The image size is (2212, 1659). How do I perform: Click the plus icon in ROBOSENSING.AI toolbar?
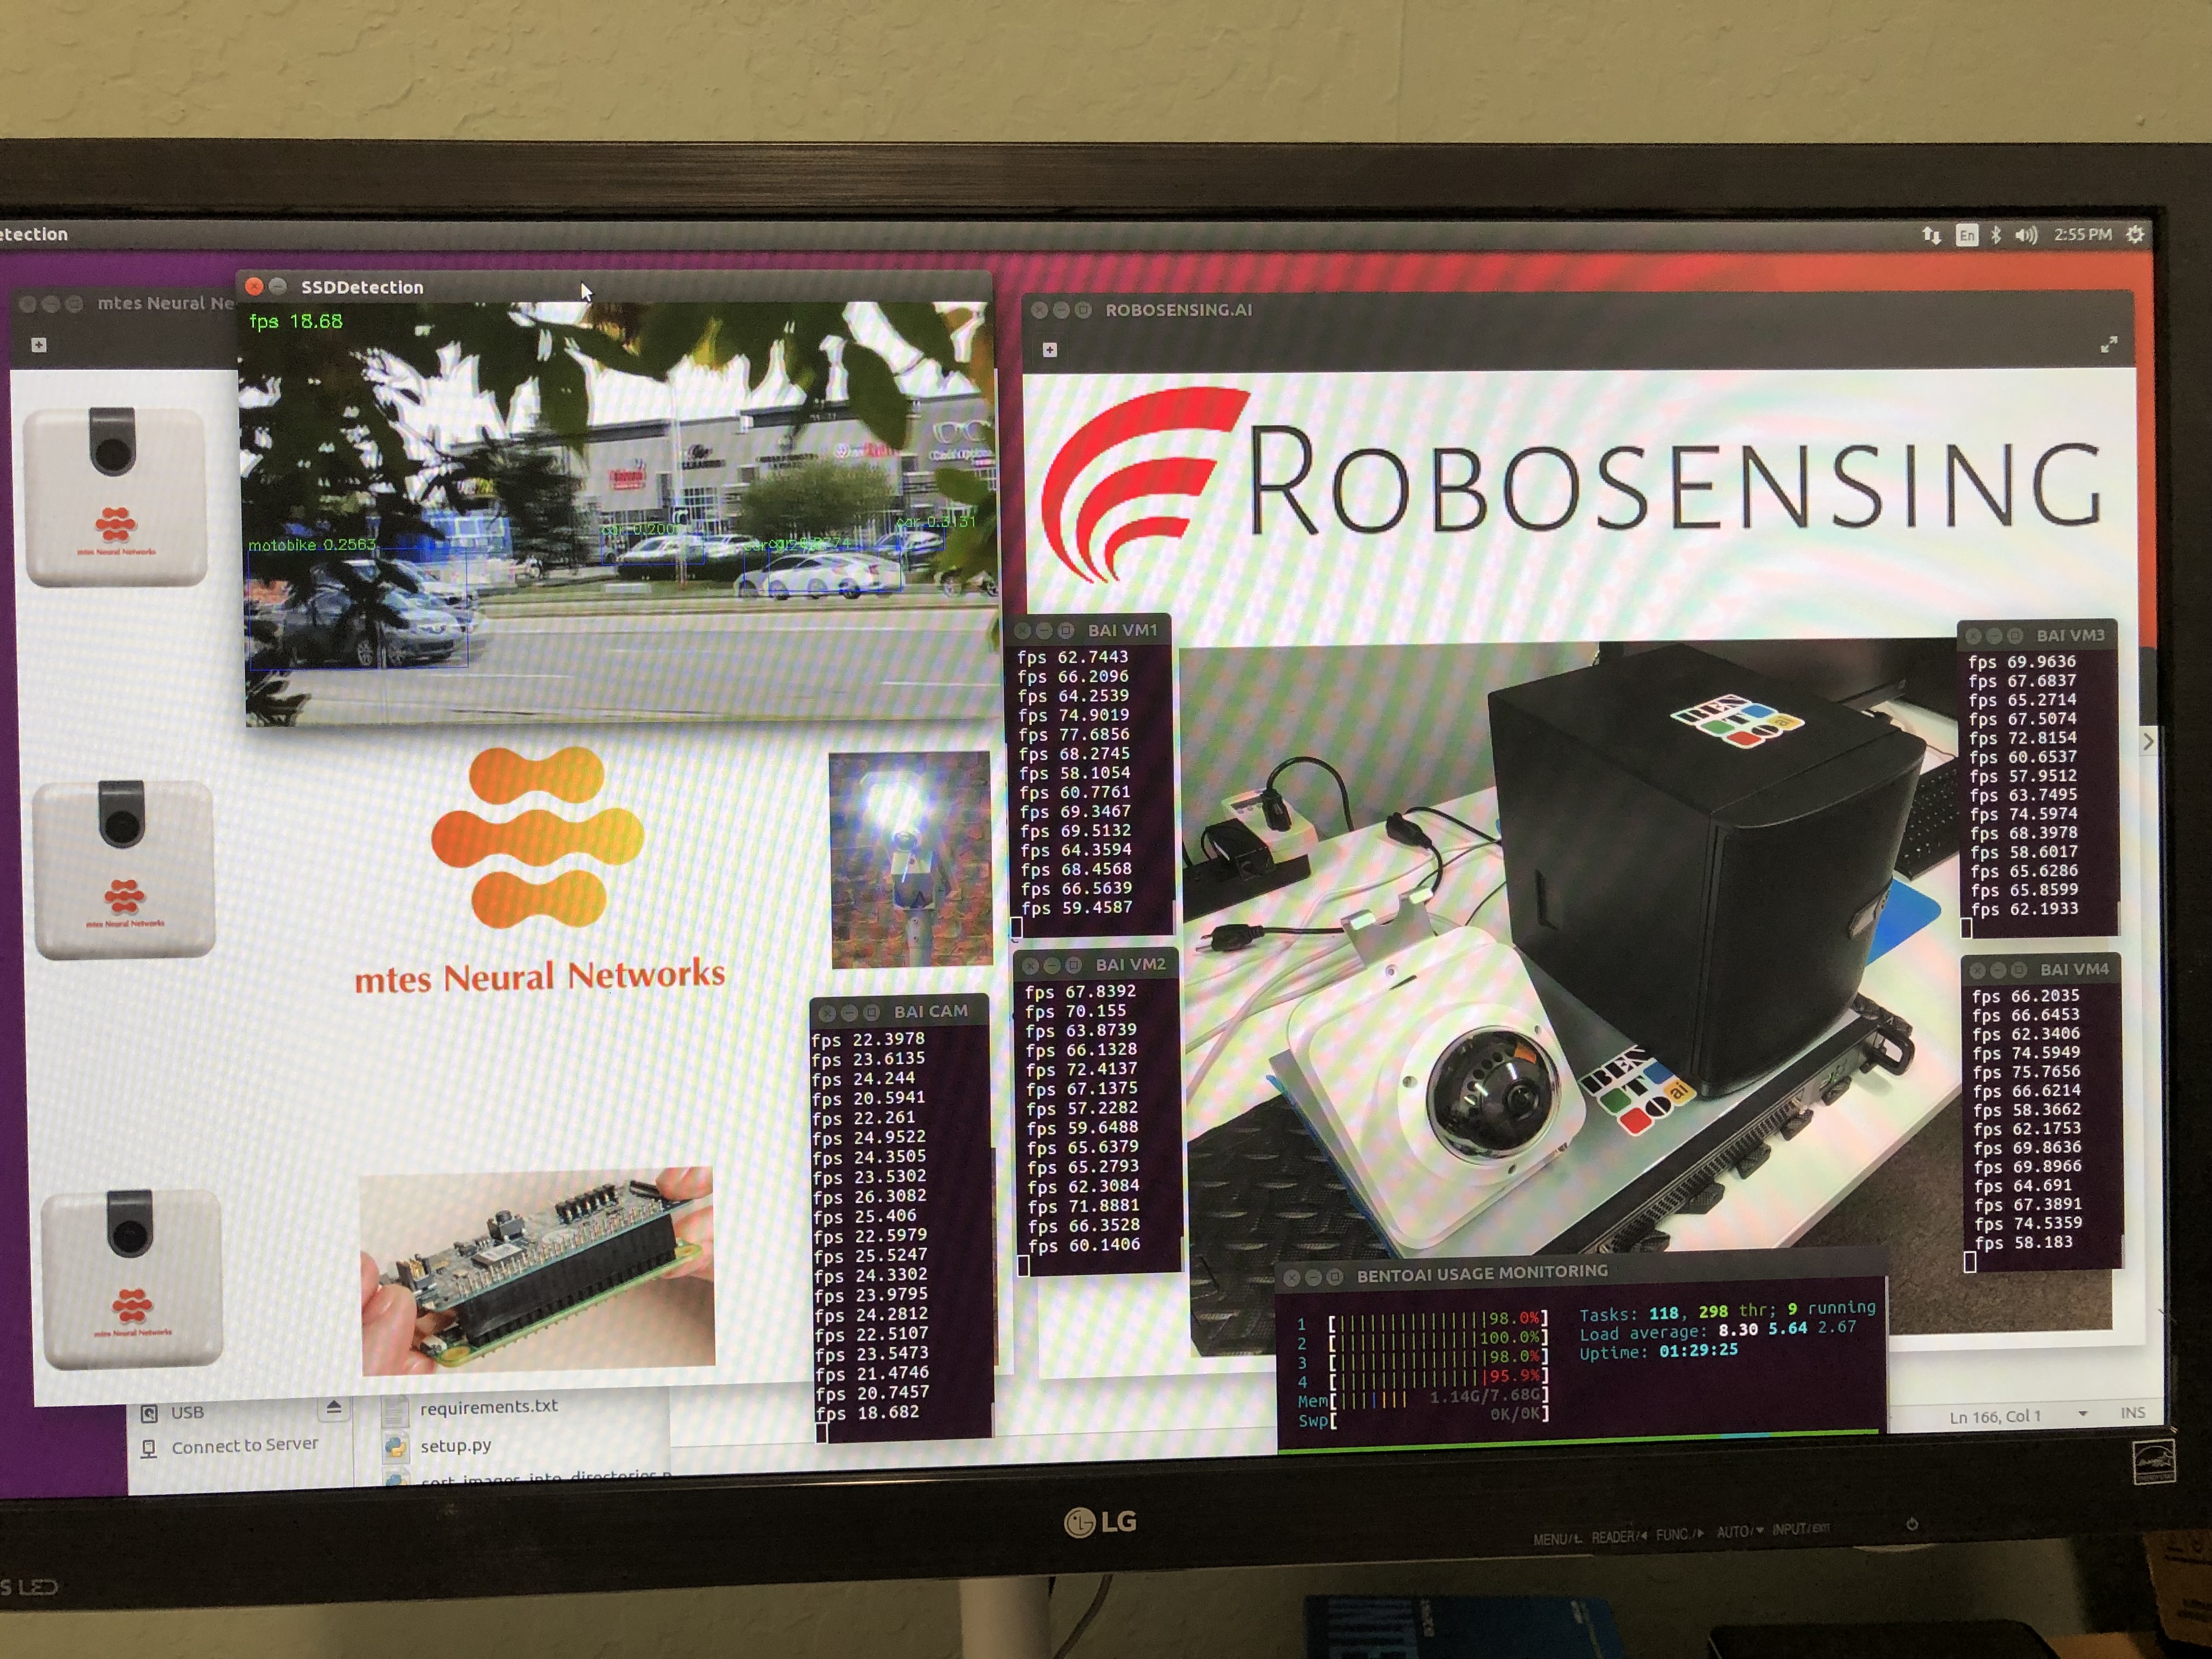[x=1049, y=350]
